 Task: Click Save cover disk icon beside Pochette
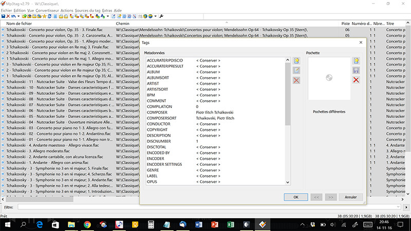(x=356, y=70)
